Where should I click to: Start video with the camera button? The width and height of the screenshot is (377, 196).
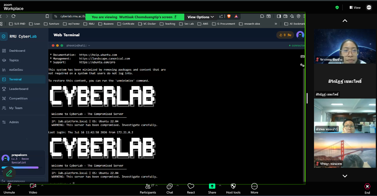33,188
